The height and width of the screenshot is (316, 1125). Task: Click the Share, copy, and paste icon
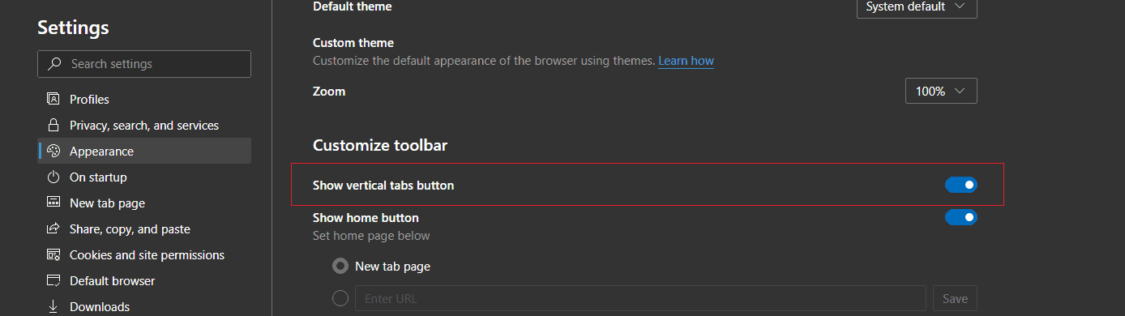coord(53,229)
